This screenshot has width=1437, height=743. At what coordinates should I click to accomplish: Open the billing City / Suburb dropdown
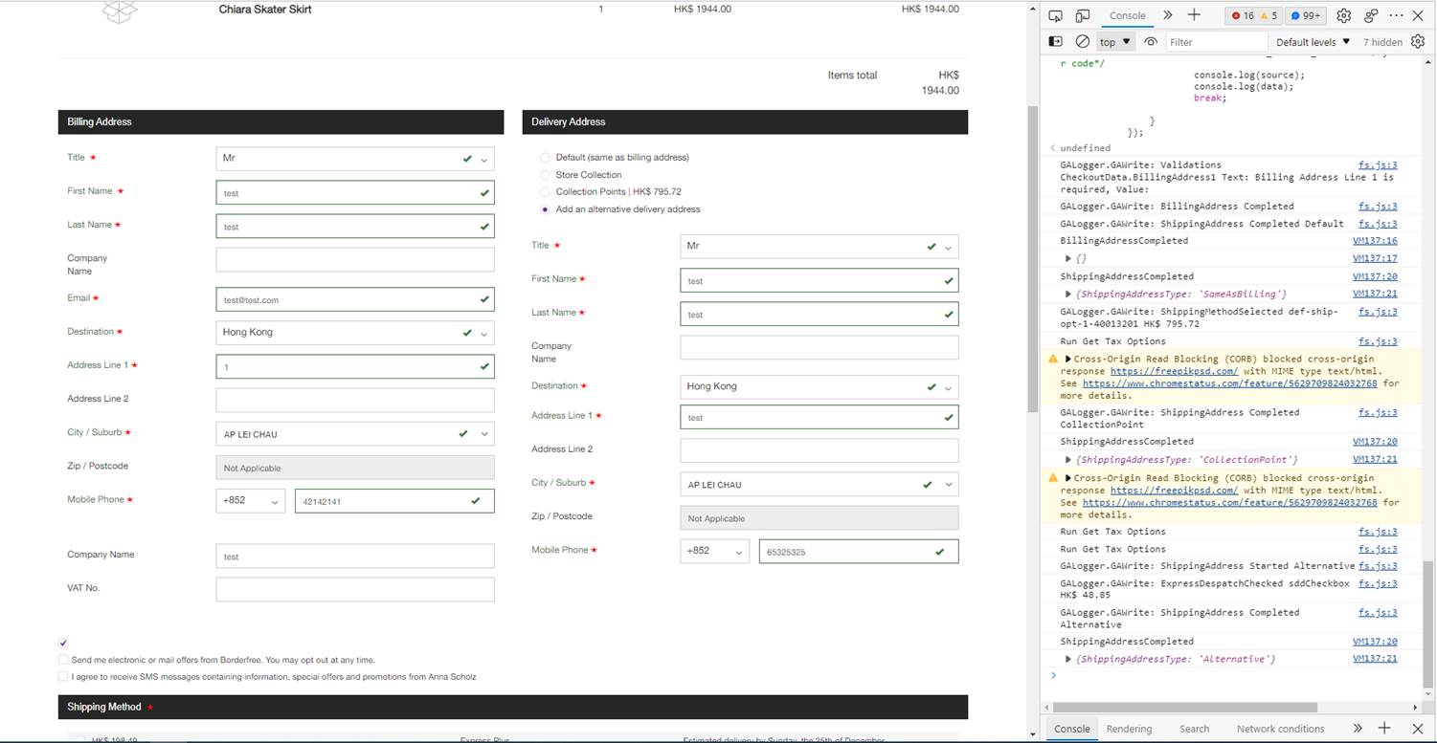coord(355,434)
